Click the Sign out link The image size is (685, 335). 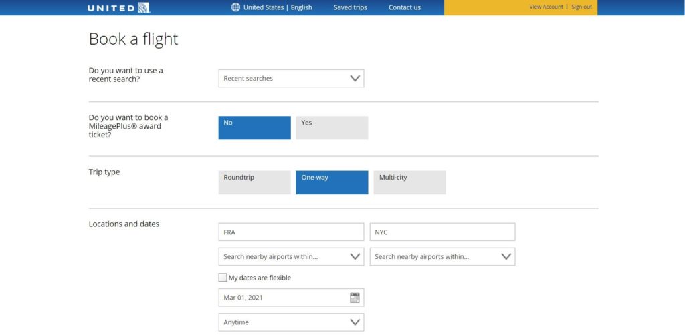click(x=581, y=7)
